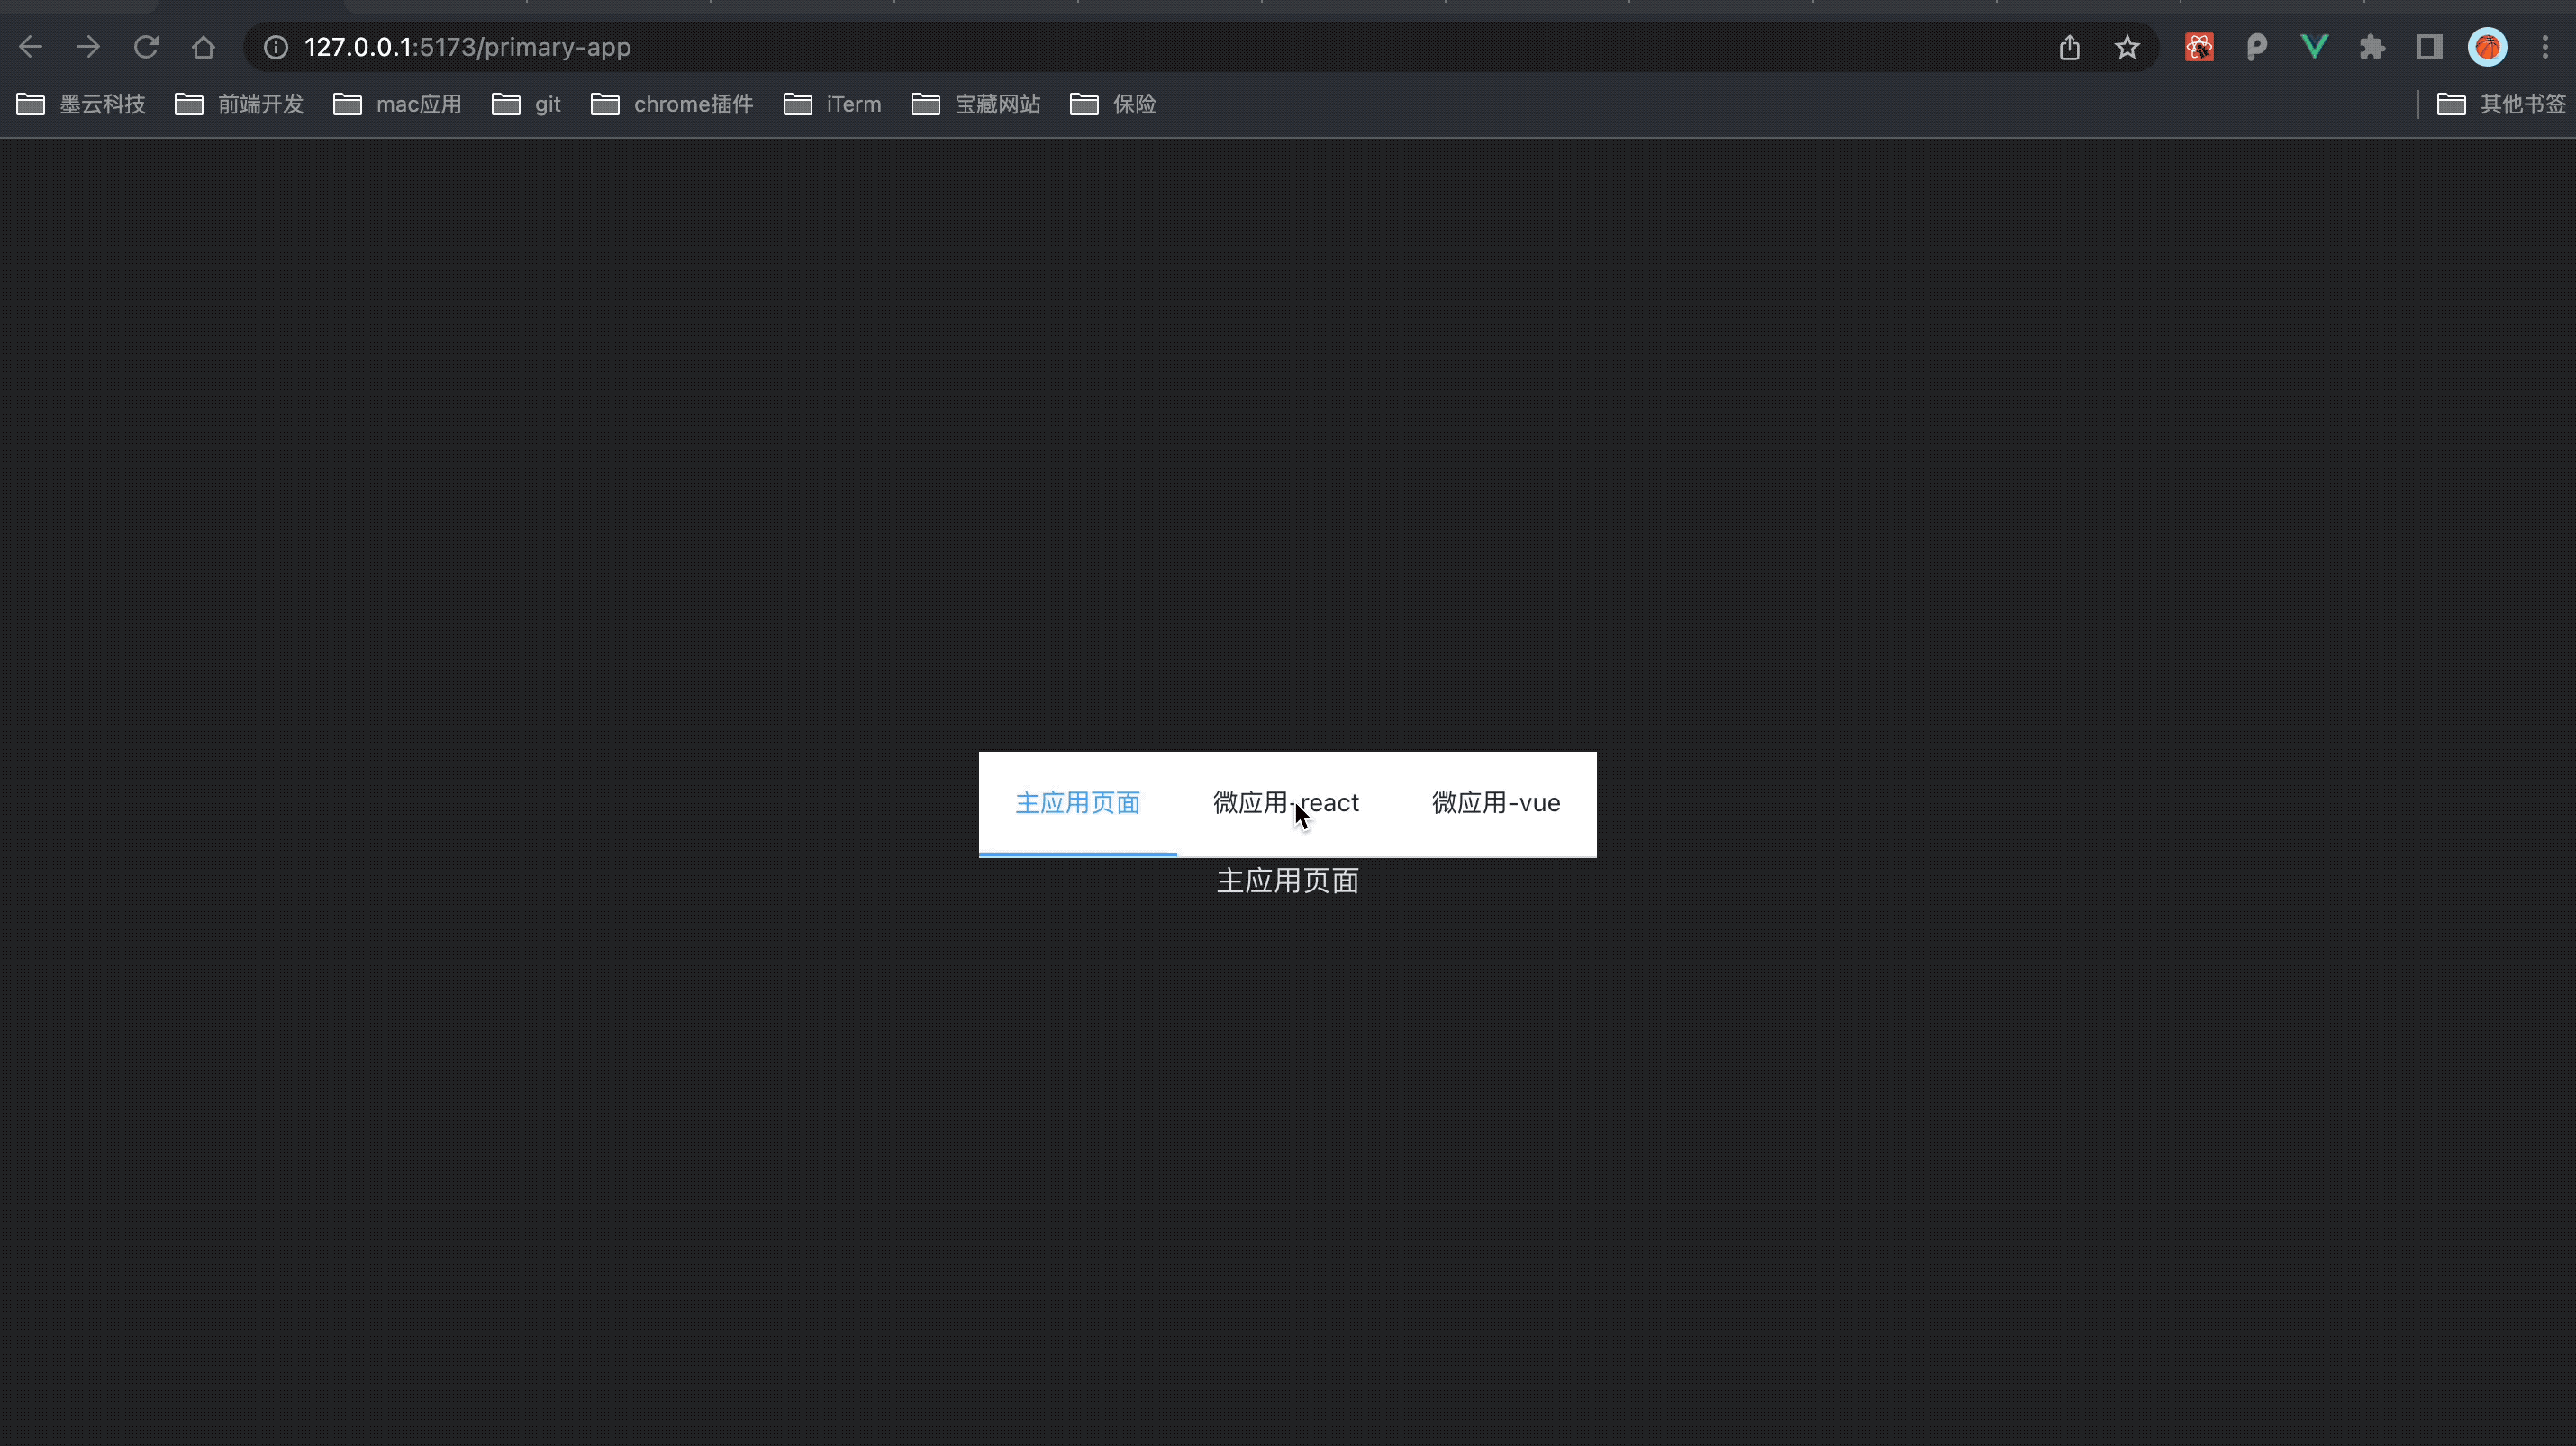The image size is (2576, 1446).
Task: Open the Extensions puzzle-piece menu
Action: click(2371, 47)
